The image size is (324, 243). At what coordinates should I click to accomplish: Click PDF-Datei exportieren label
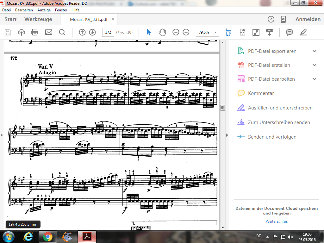[x=272, y=51]
